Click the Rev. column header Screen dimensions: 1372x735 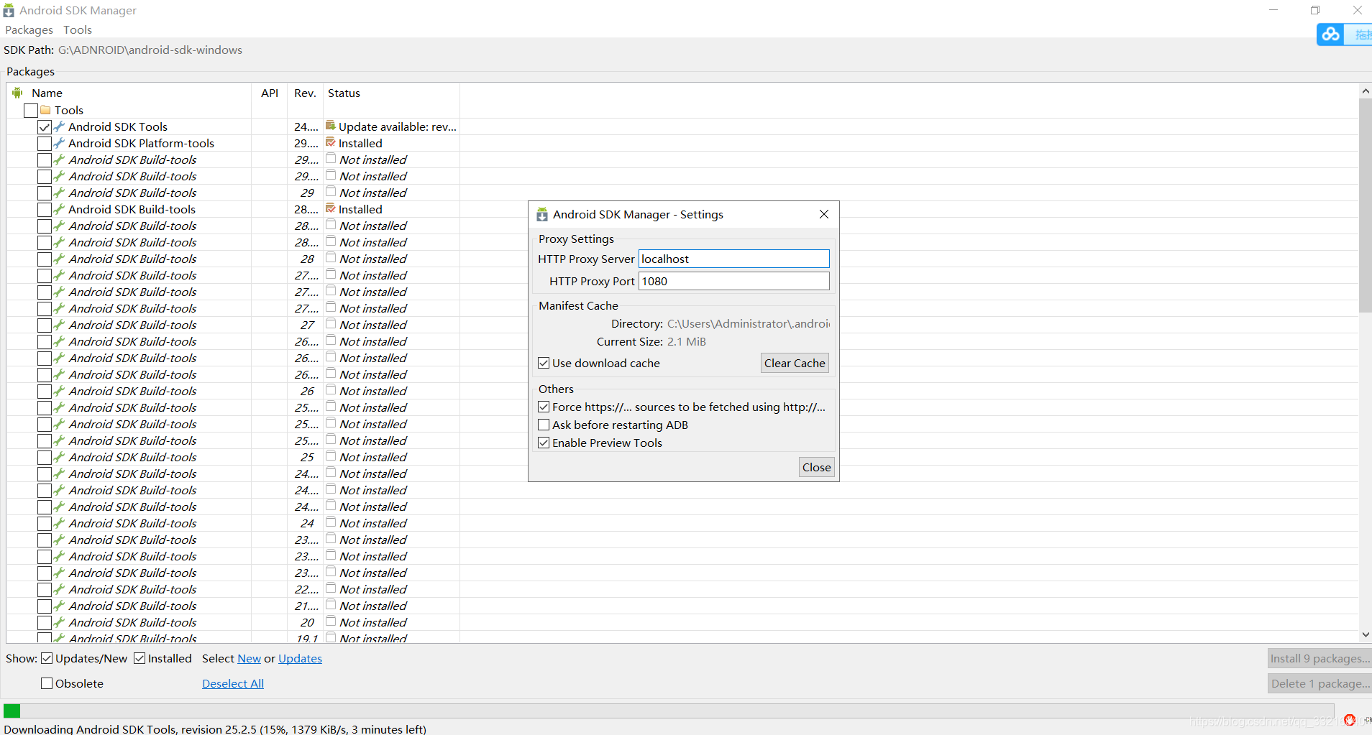[305, 93]
